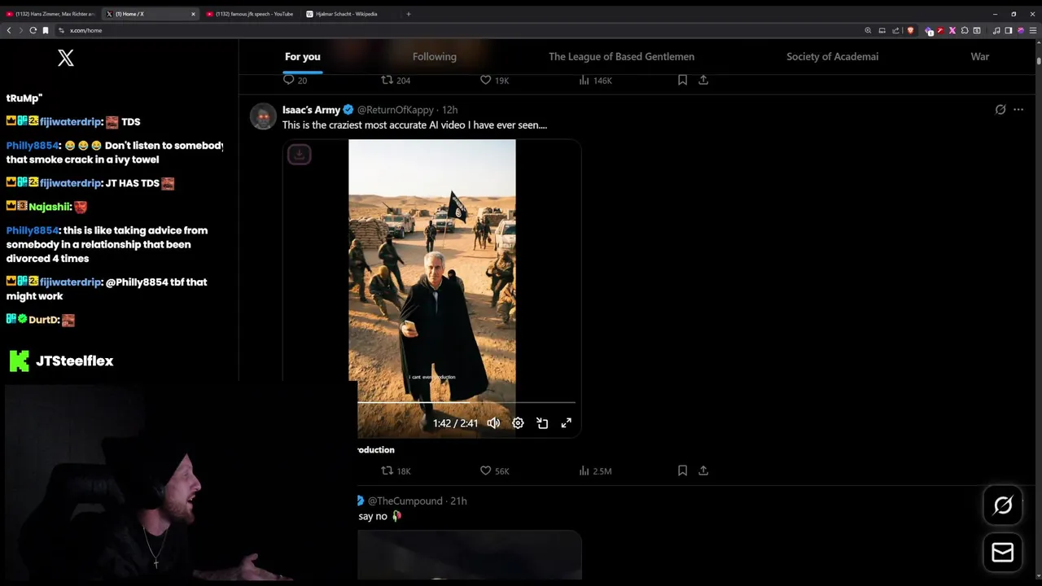Click the share icon in address bar
Screen dimensions: 1042x586
pyautogui.click(x=895, y=30)
